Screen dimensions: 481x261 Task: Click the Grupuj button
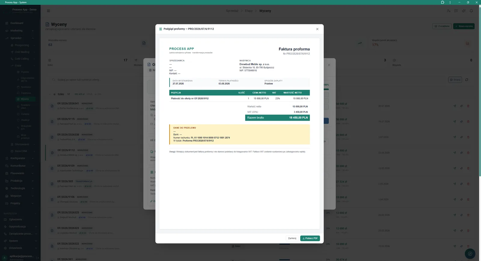(455, 80)
